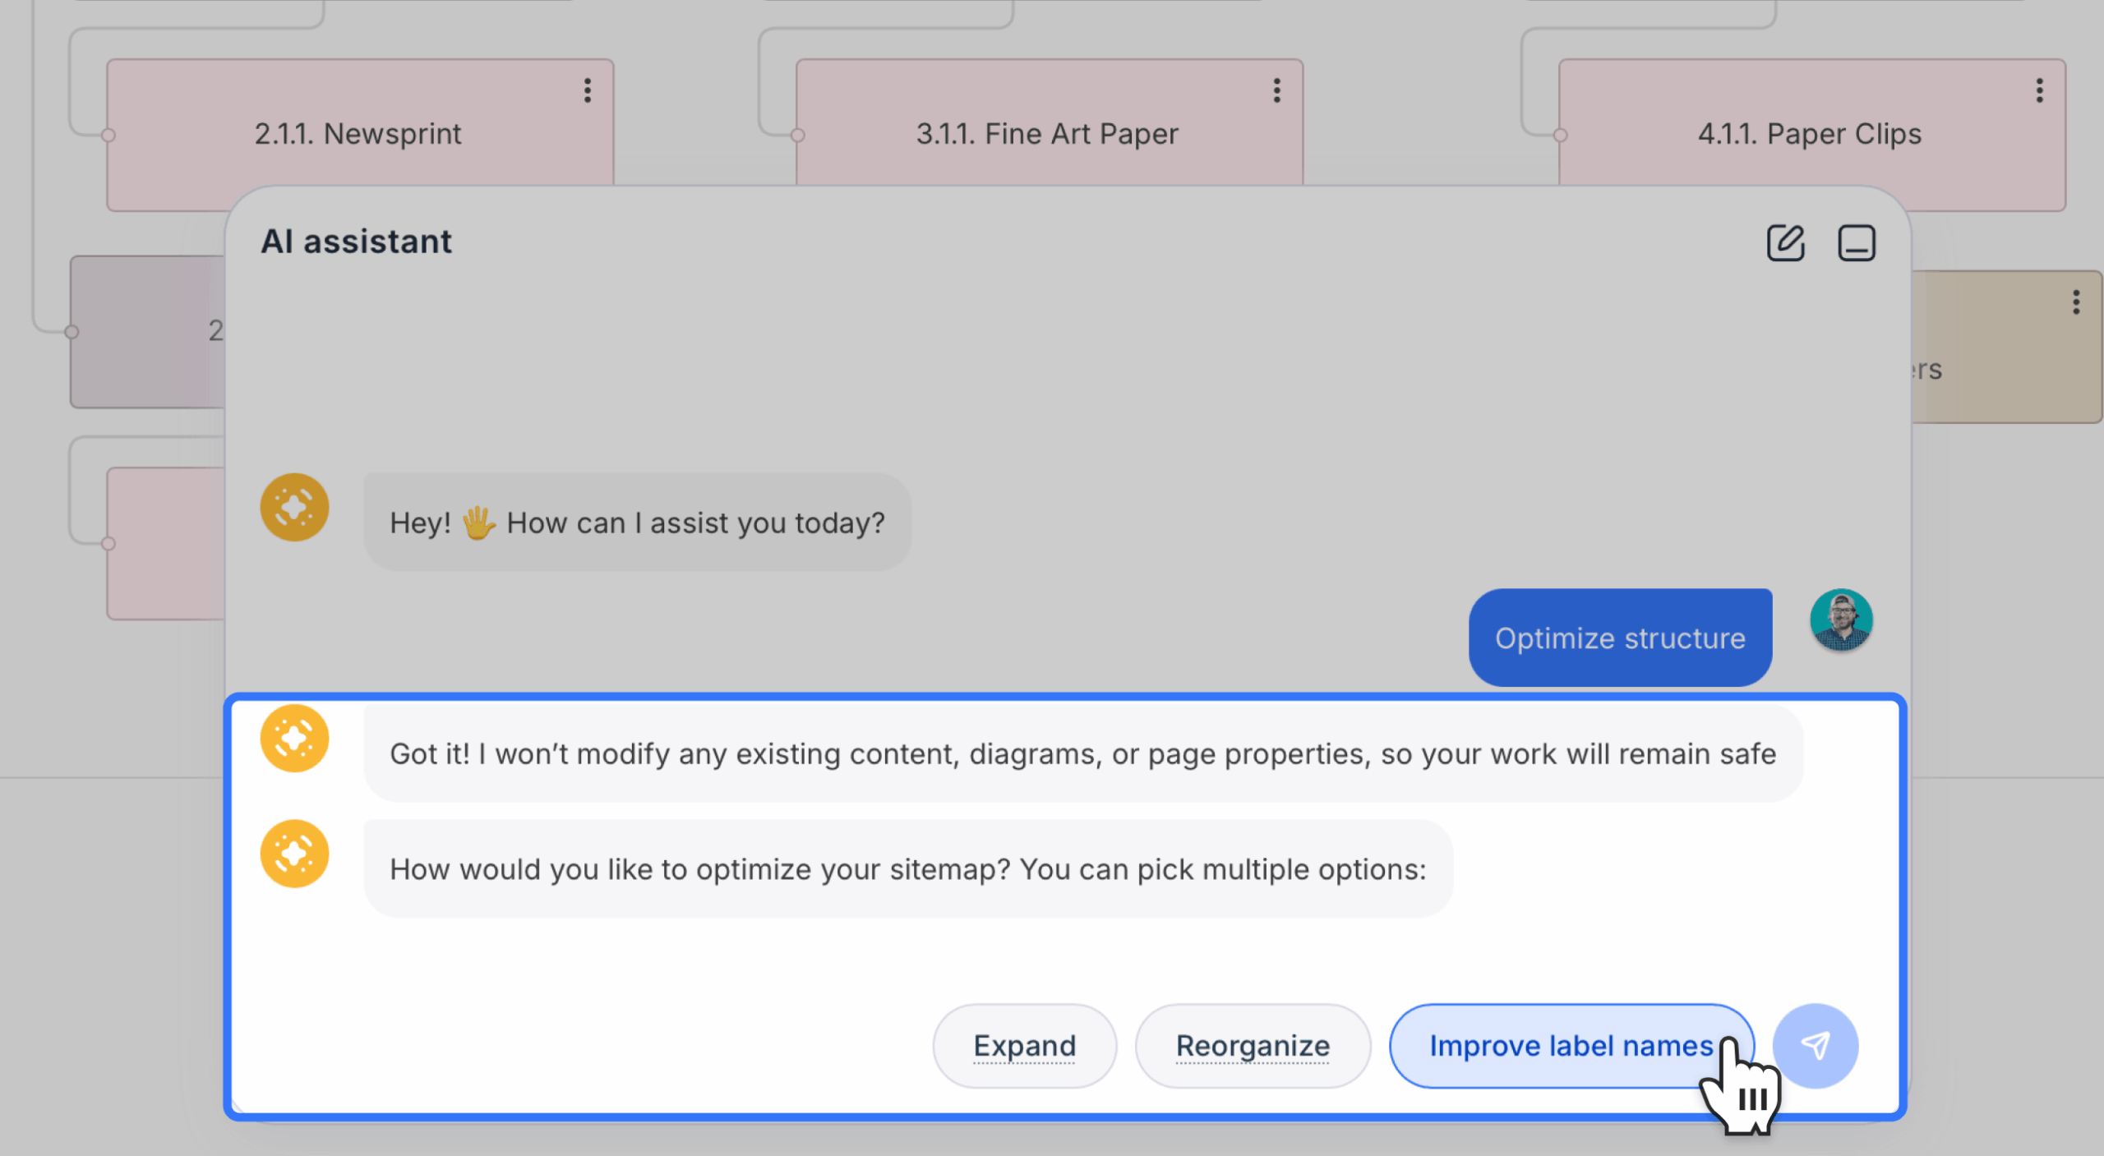Click the connector node on Paper Clips card
The image size is (2104, 1156).
pos(1560,136)
